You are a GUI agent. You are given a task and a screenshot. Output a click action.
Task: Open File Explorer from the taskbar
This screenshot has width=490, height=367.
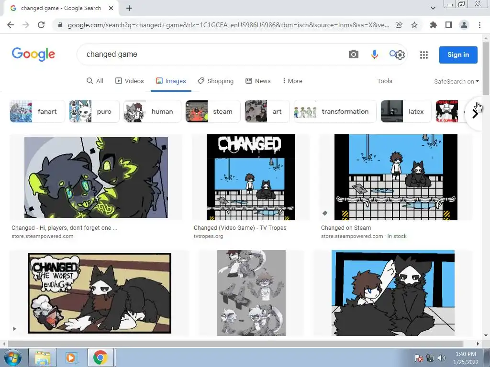click(43, 357)
